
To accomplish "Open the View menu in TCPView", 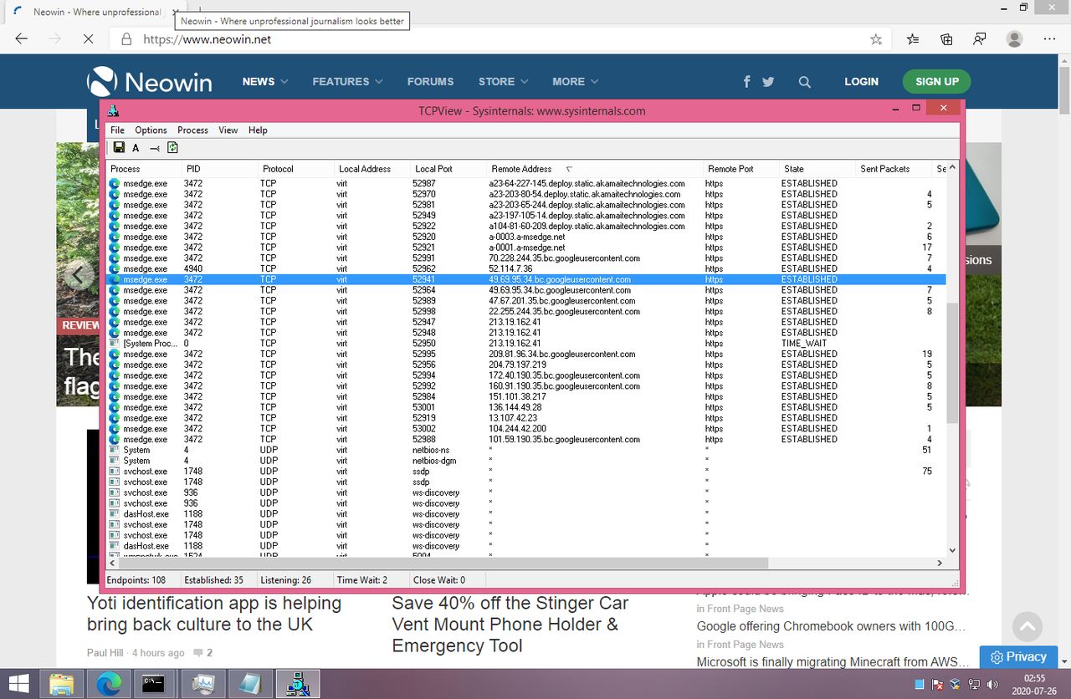I will (x=228, y=130).
